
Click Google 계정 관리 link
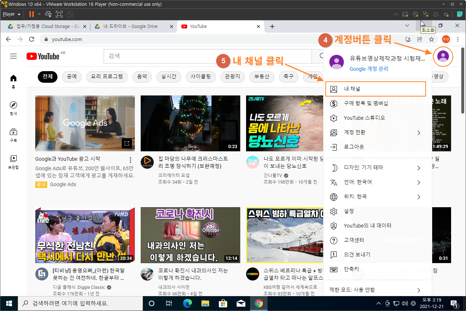tap(369, 69)
